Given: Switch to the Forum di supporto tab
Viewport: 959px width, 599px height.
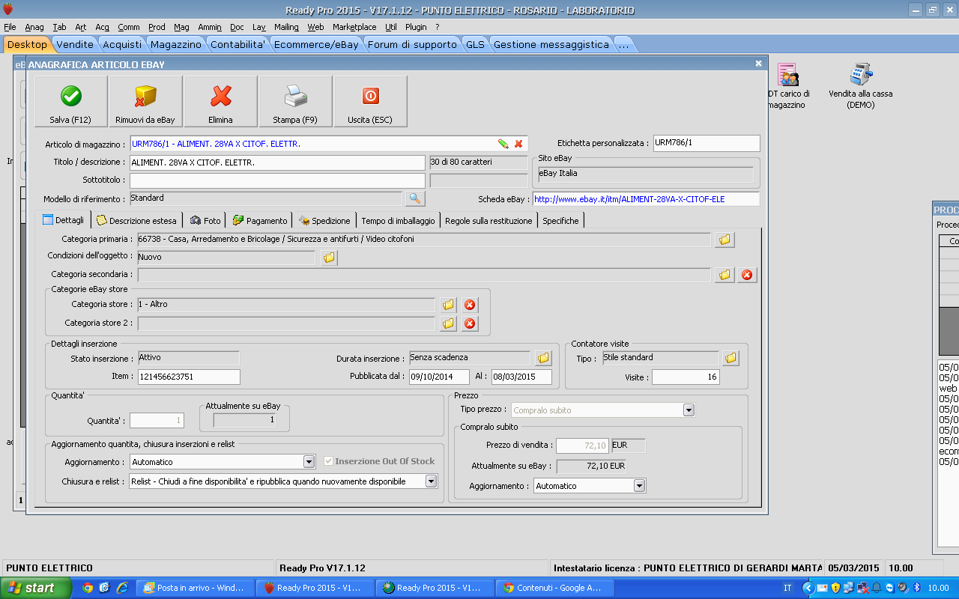Looking at the screenshot, I should (412, 44).
